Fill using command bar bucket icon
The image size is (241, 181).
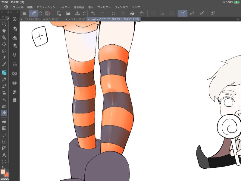coord(132,13)
